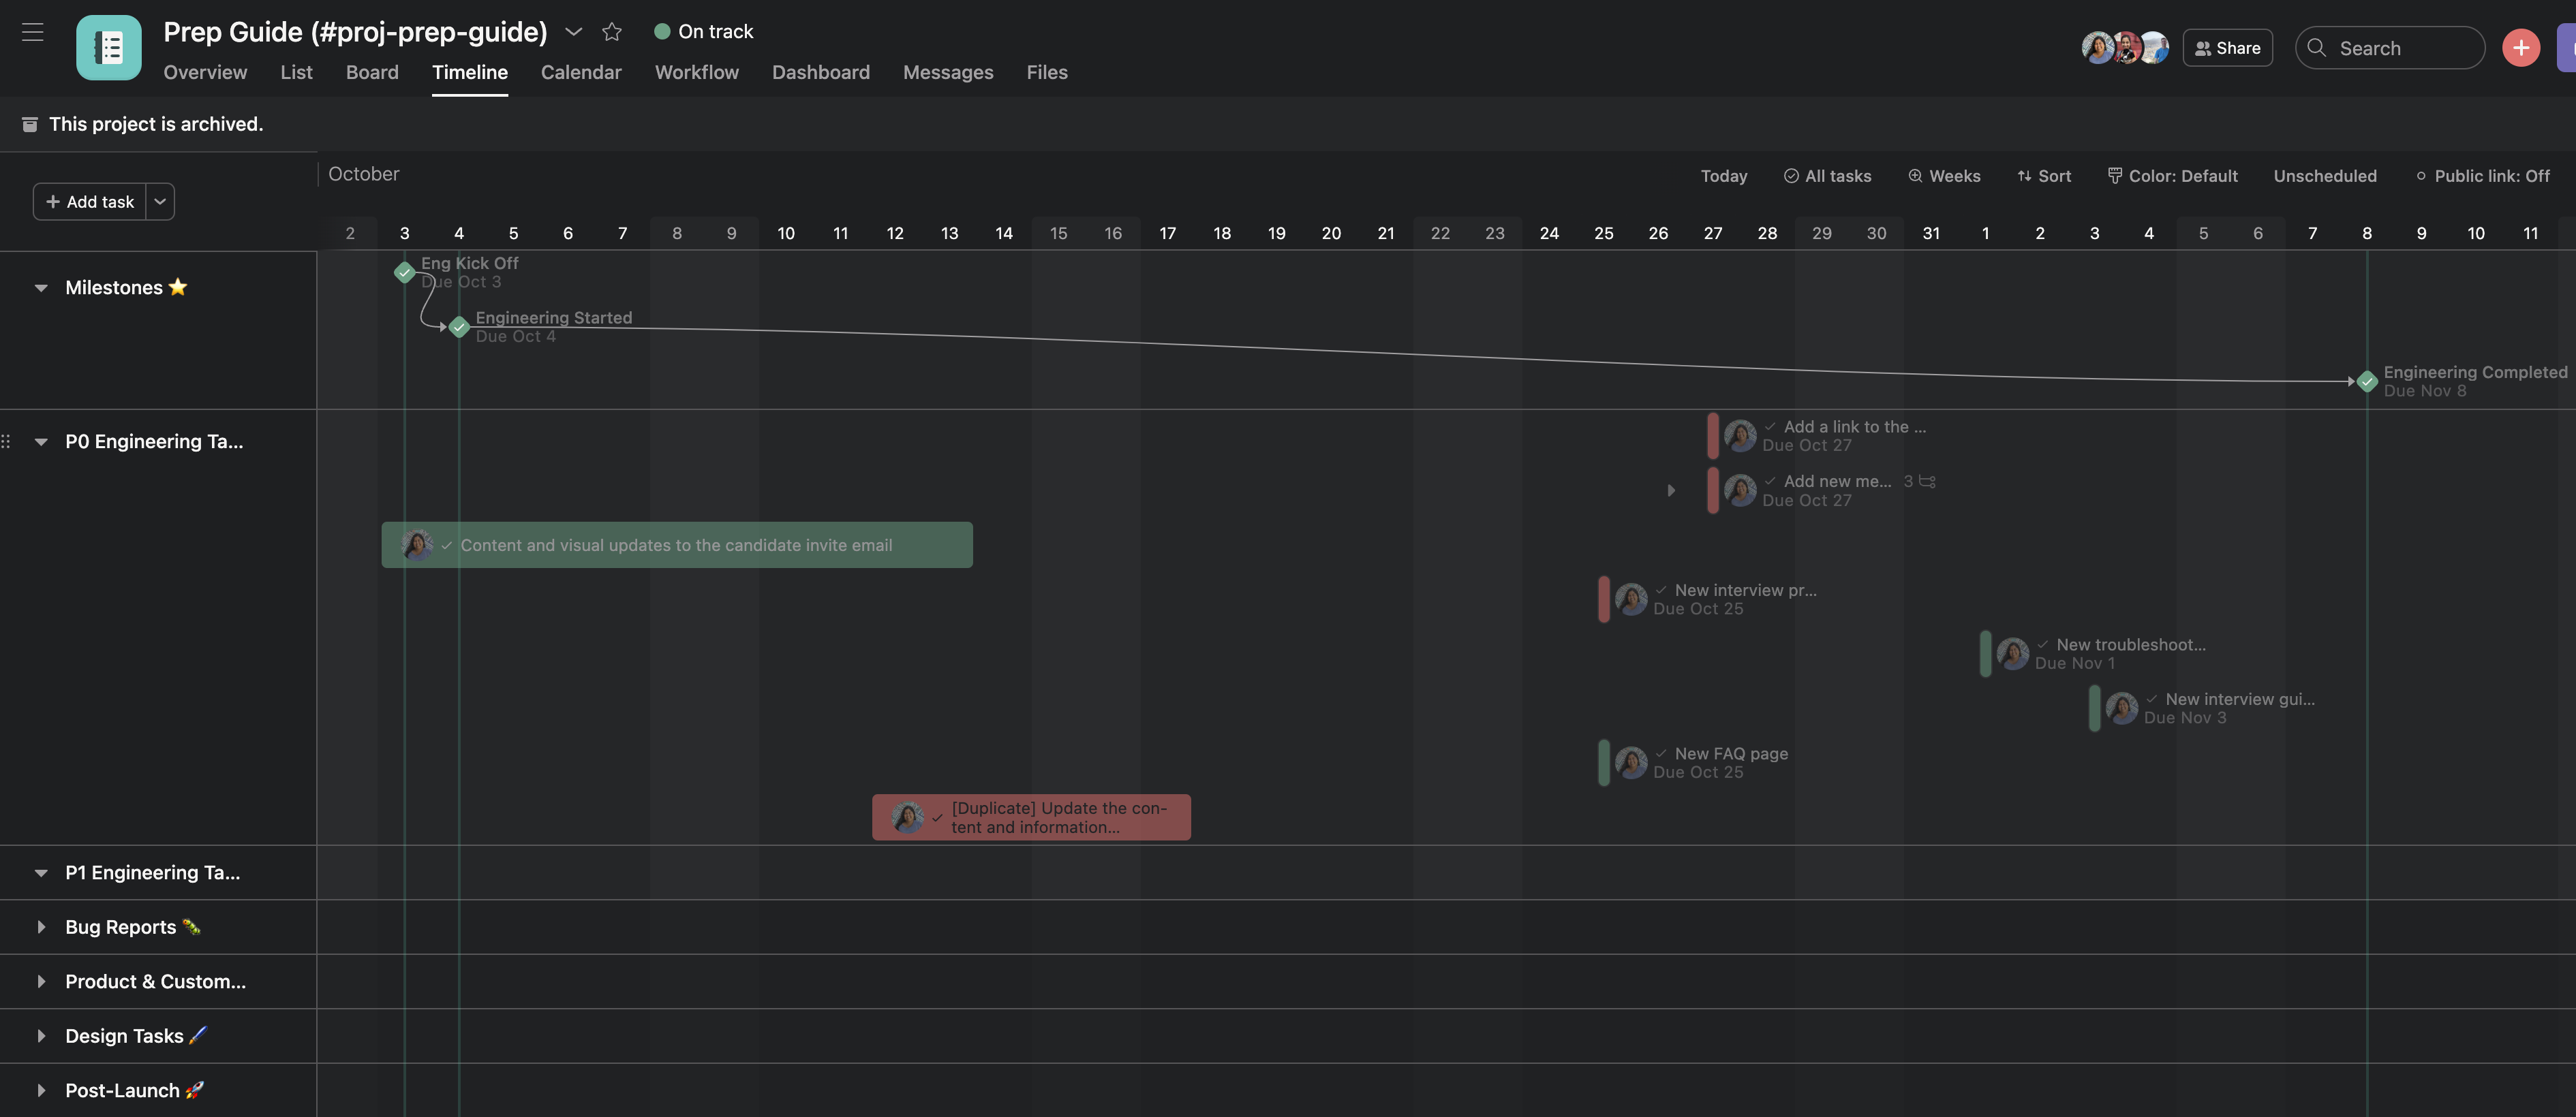
Task: Switch to the Board tab
Action: [x=372, y=72]
